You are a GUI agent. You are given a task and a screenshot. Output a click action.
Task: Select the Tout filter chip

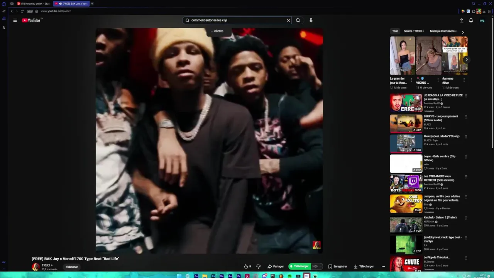395,31
